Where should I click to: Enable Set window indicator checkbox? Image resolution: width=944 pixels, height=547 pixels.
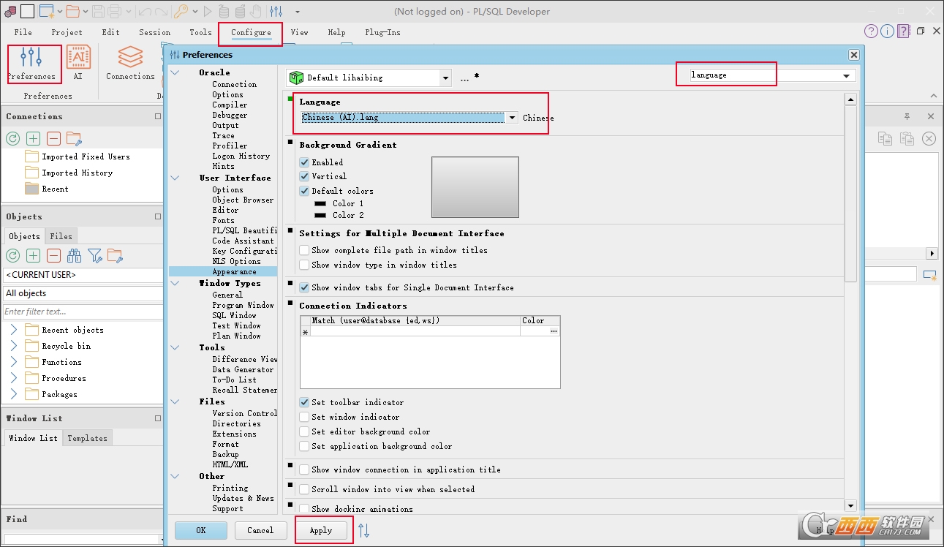tap(304, 417)
